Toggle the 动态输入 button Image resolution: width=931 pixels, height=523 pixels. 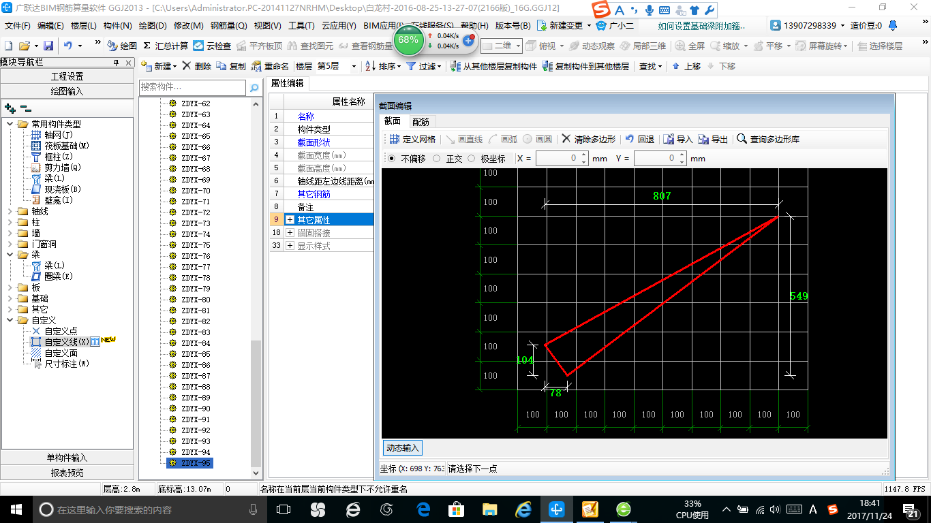click(x=402, y=447)
